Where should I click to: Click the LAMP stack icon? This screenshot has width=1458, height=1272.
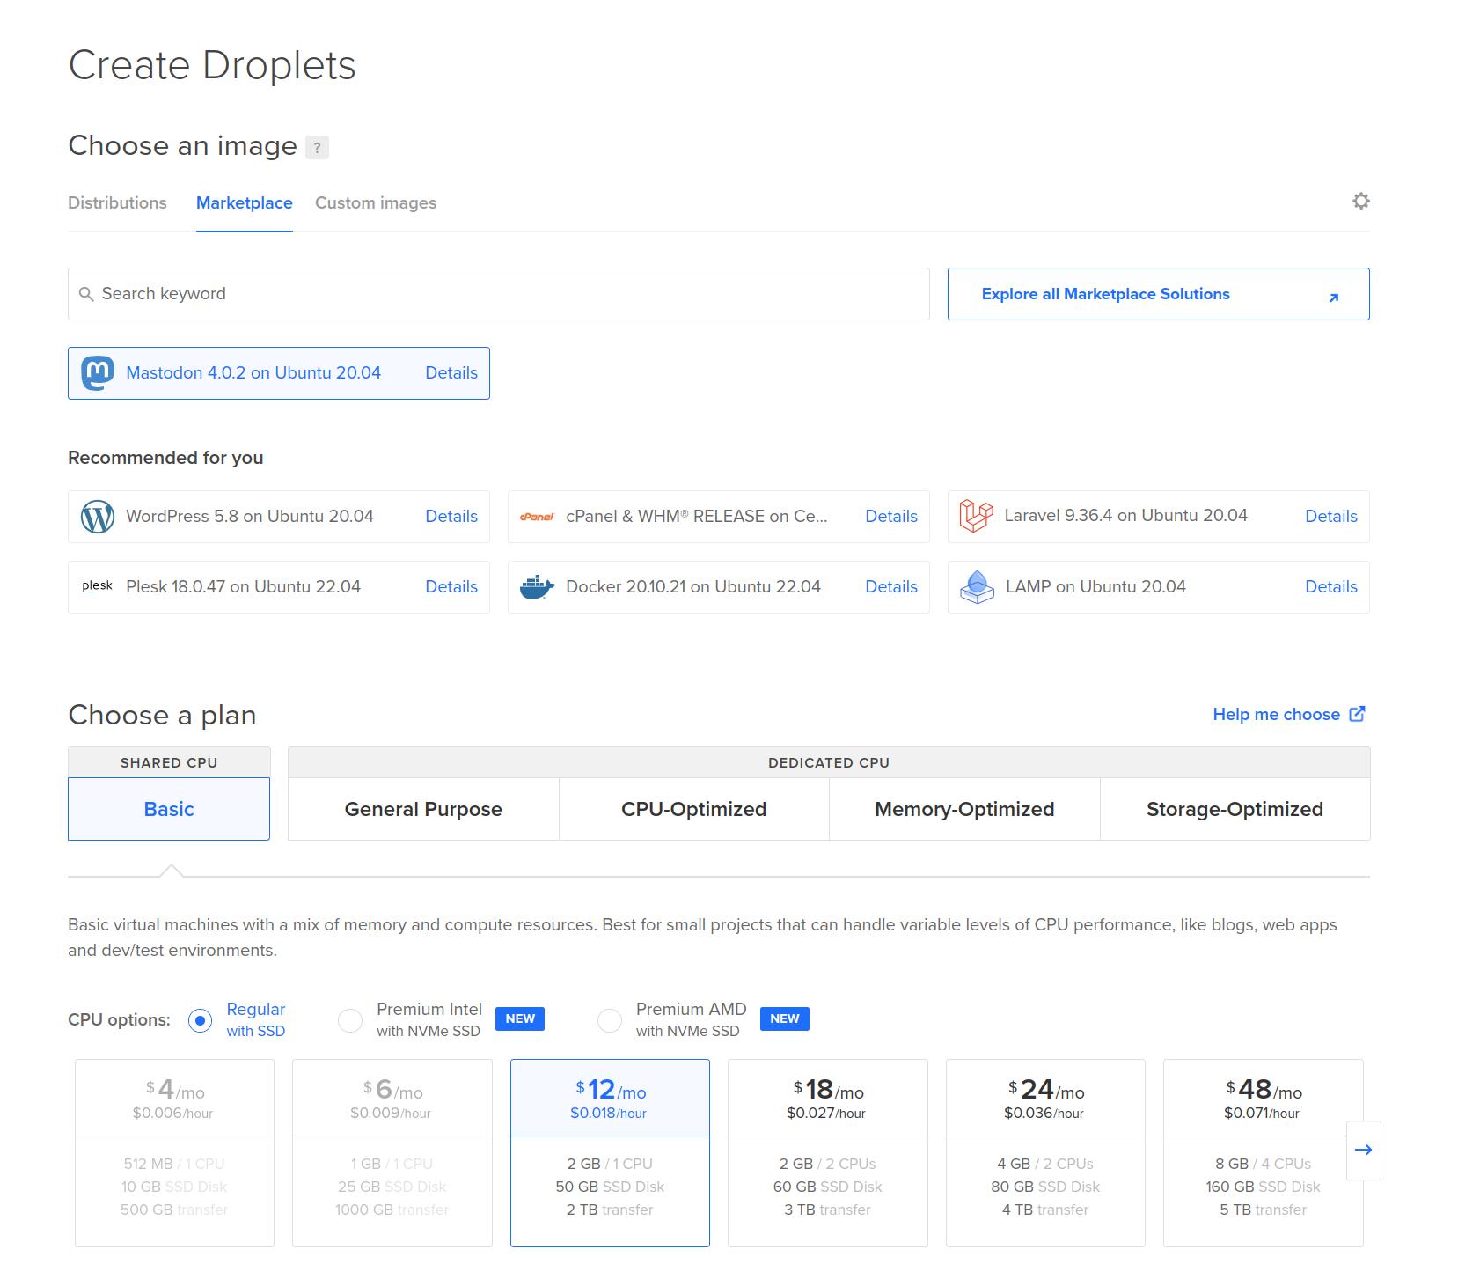tap(976, 587)
